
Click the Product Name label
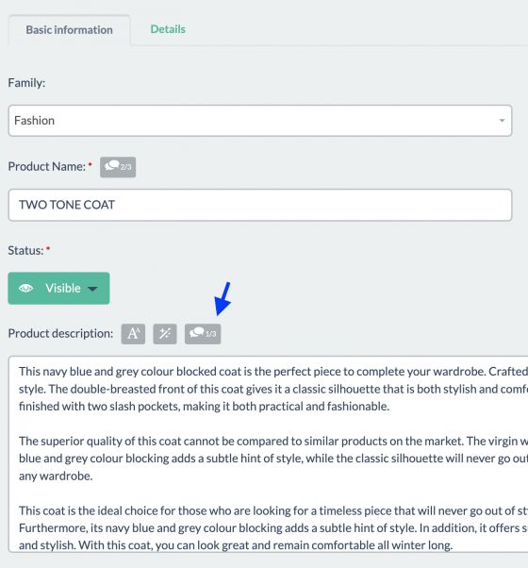click(x=47, y=167)
